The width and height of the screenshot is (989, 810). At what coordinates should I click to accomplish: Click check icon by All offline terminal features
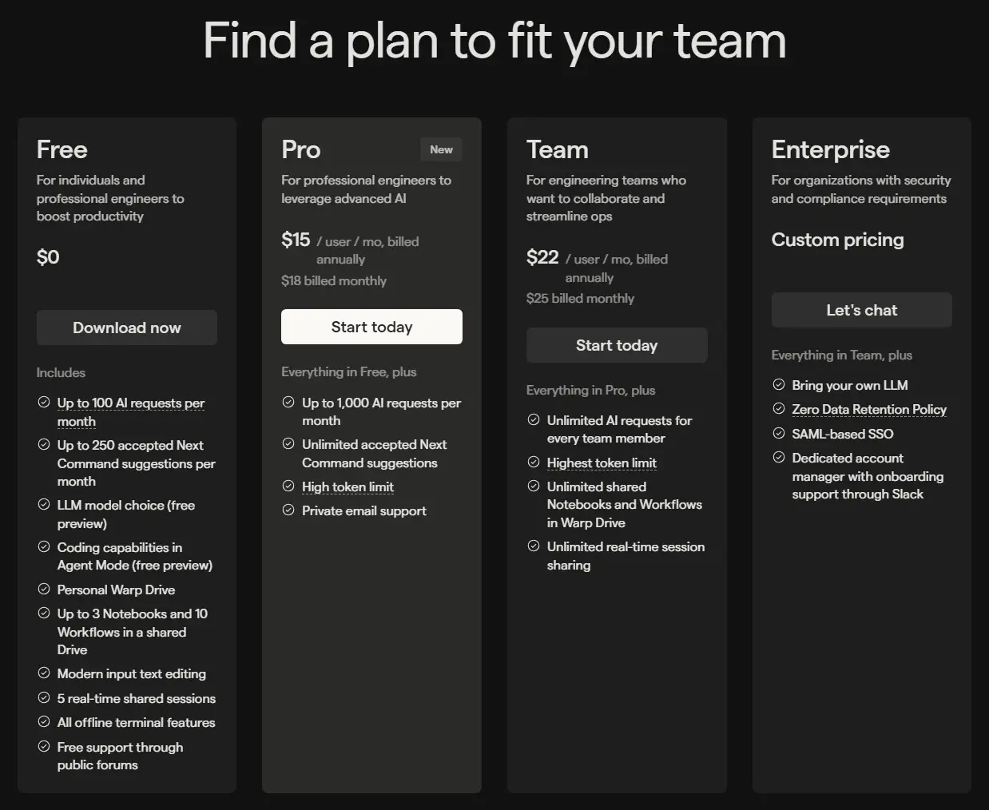(x=44, y=722)
